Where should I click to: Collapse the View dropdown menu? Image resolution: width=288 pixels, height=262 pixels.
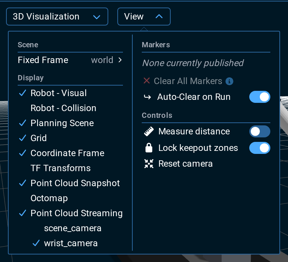144,17
